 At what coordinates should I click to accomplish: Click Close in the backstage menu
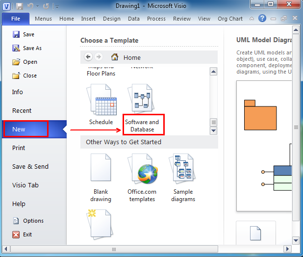(25, 76)
